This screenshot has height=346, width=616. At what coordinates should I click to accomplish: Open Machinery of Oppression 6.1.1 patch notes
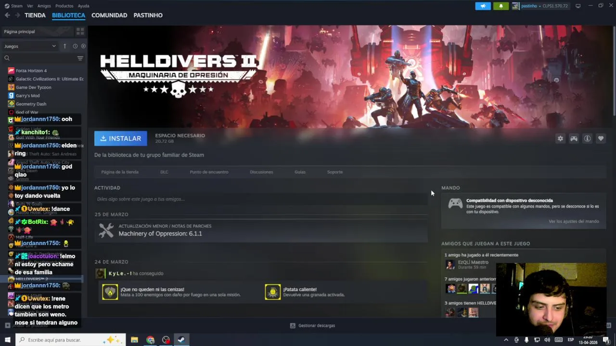(261, 230)
